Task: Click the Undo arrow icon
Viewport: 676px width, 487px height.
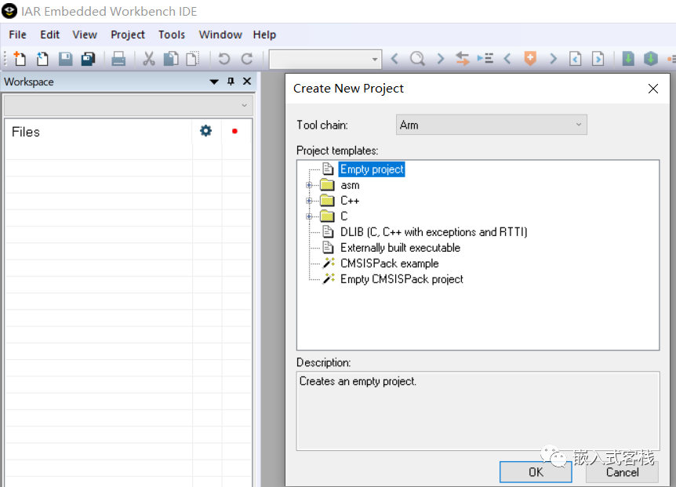Action: (224, 59)
